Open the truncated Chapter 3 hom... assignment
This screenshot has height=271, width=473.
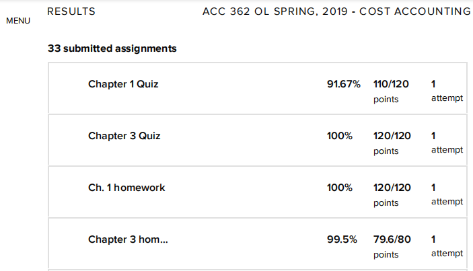[128, 239]
